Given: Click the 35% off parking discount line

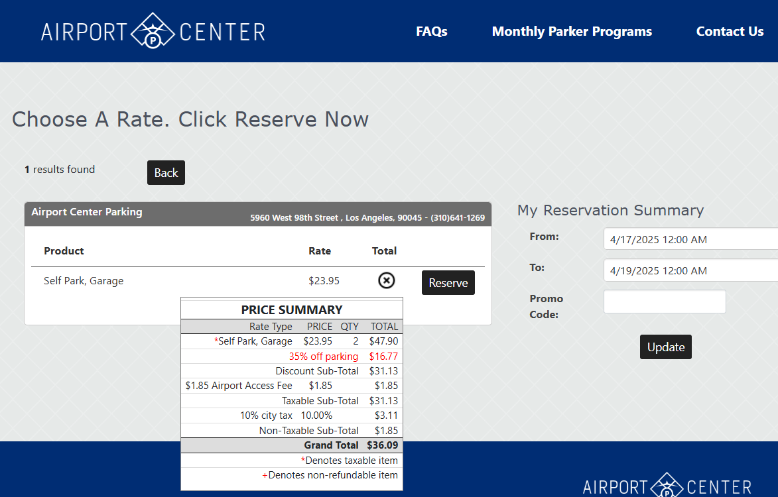Looking at the screenshot, I should pyautogui.click(x=323, y=357).
